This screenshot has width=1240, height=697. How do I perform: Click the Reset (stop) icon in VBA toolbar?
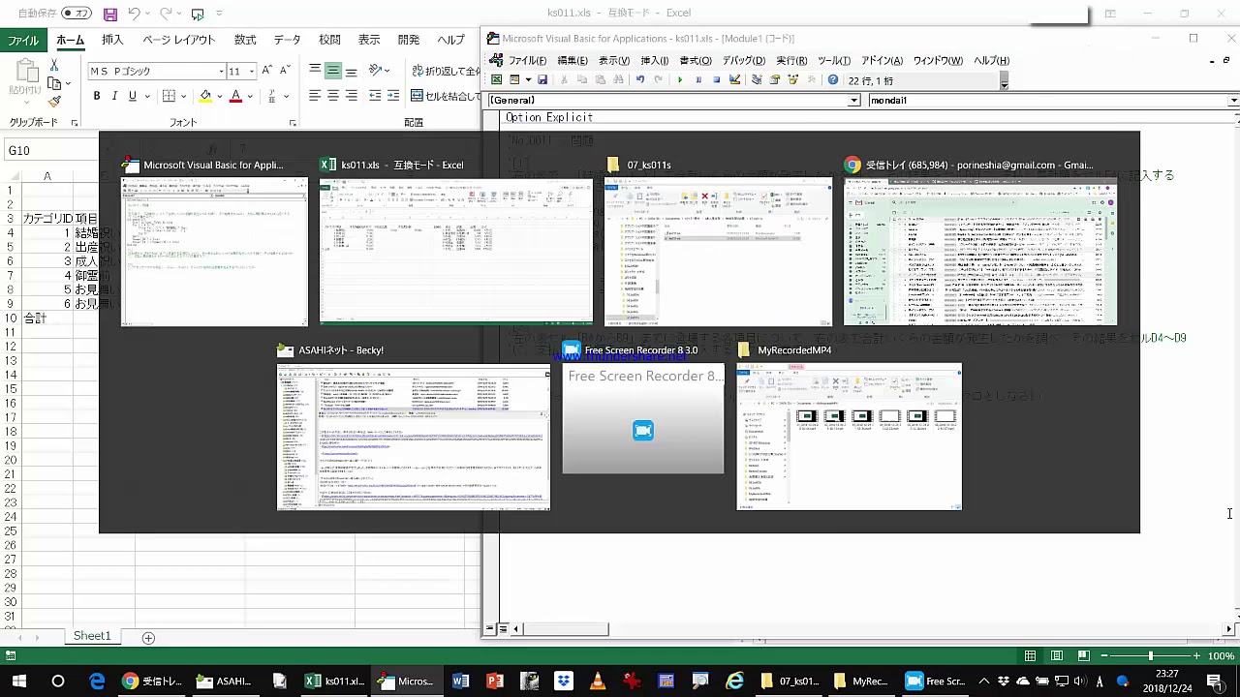tap(716, 80)
